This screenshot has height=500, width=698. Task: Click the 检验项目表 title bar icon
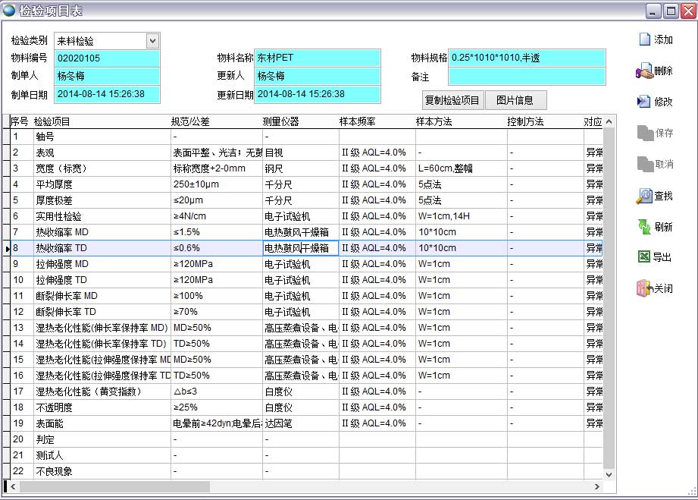tap(8, 10)
